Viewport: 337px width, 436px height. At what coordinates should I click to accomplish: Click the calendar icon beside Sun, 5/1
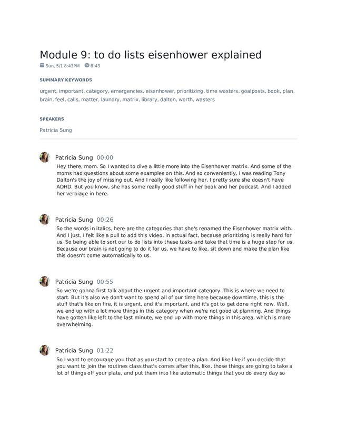point(42,65)
